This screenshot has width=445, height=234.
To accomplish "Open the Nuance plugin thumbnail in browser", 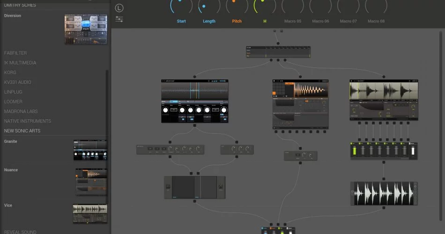I will click(x=91, y=182).
